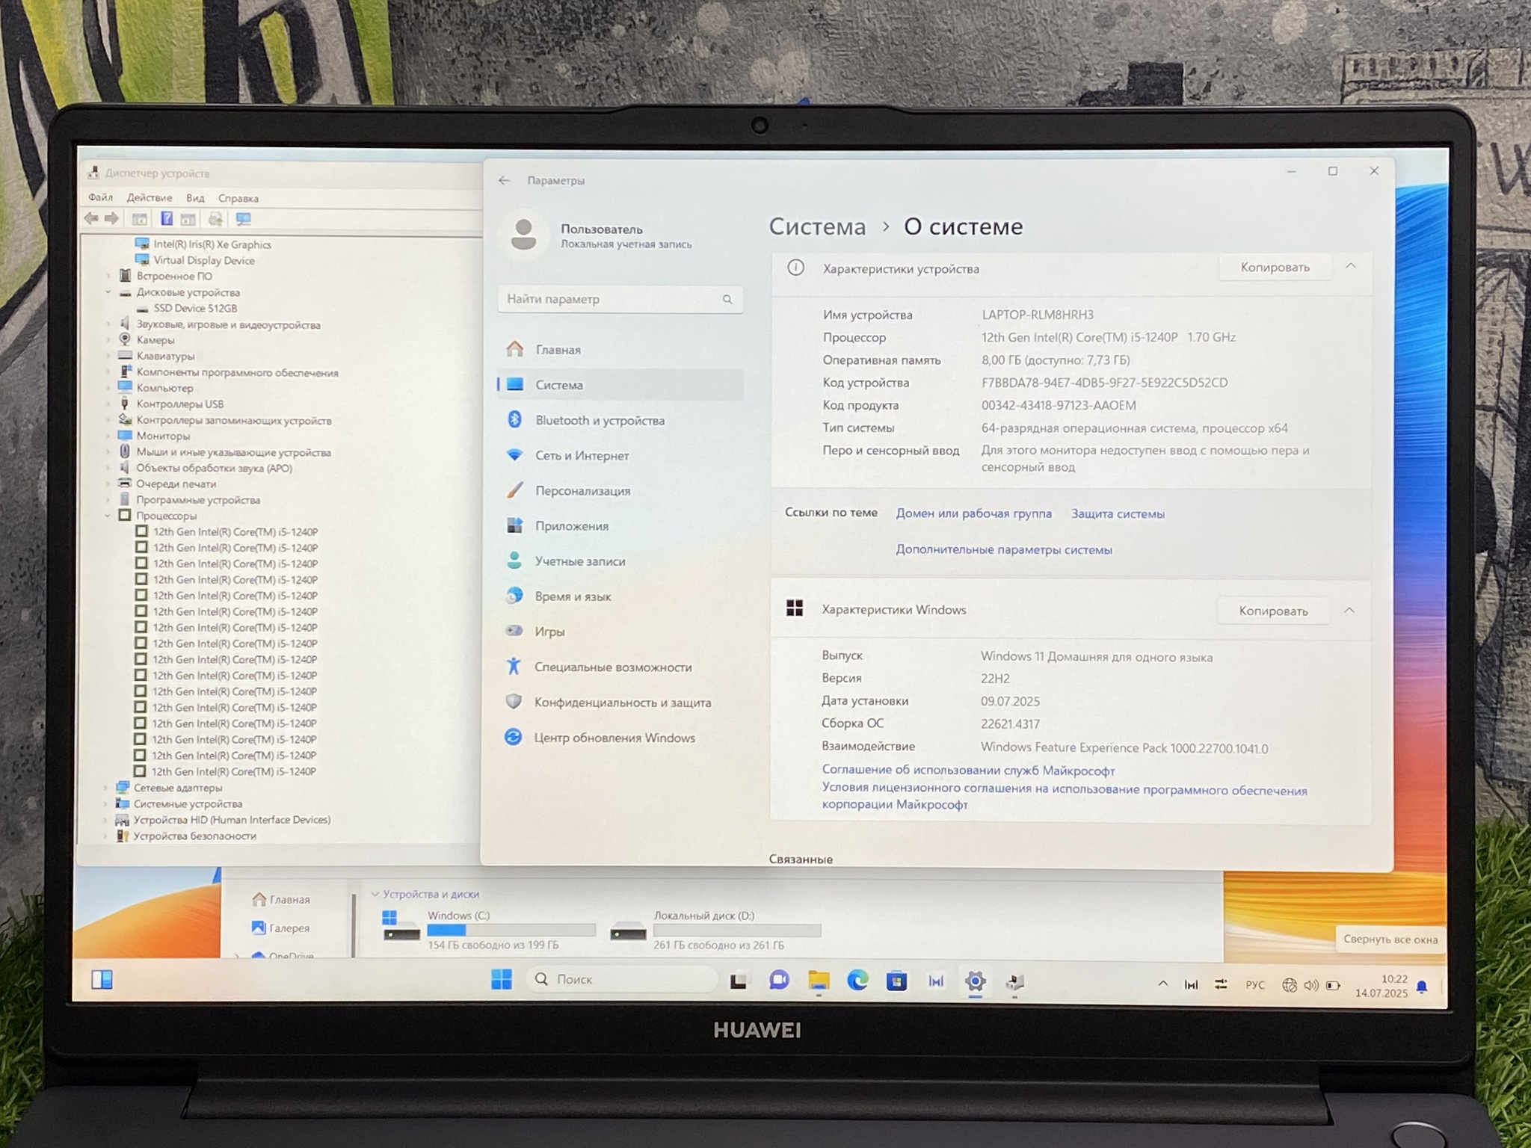This screenshot has height=1148, width=1531.
Task: Collapse the device specifications section chevron
Action: tap(1351, 267)
